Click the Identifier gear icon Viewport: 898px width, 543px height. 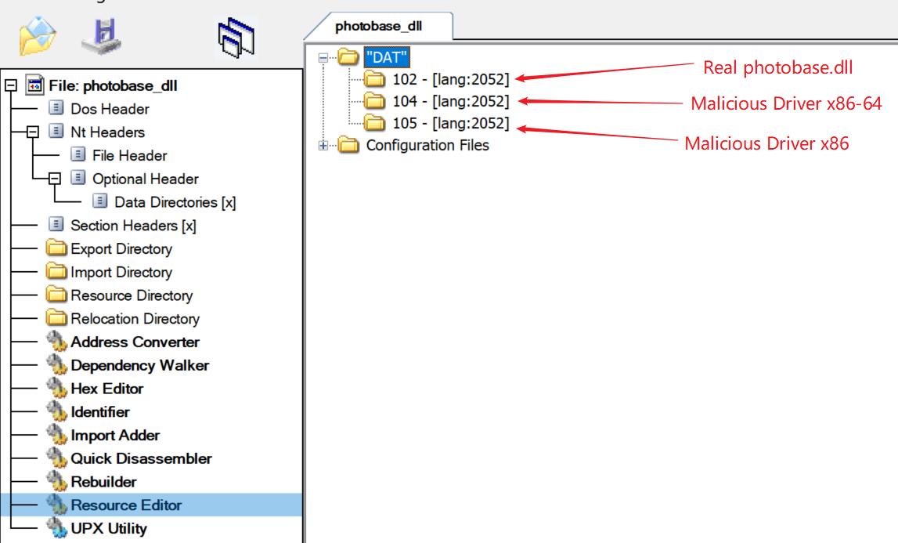pos(56,411)
